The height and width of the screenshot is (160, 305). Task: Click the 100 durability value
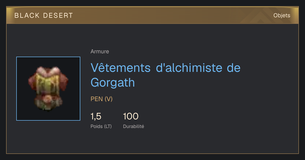[x=131, y=117]
